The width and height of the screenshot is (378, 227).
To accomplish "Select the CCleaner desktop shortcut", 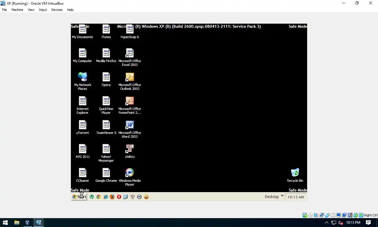I will (x=82, y=175).
